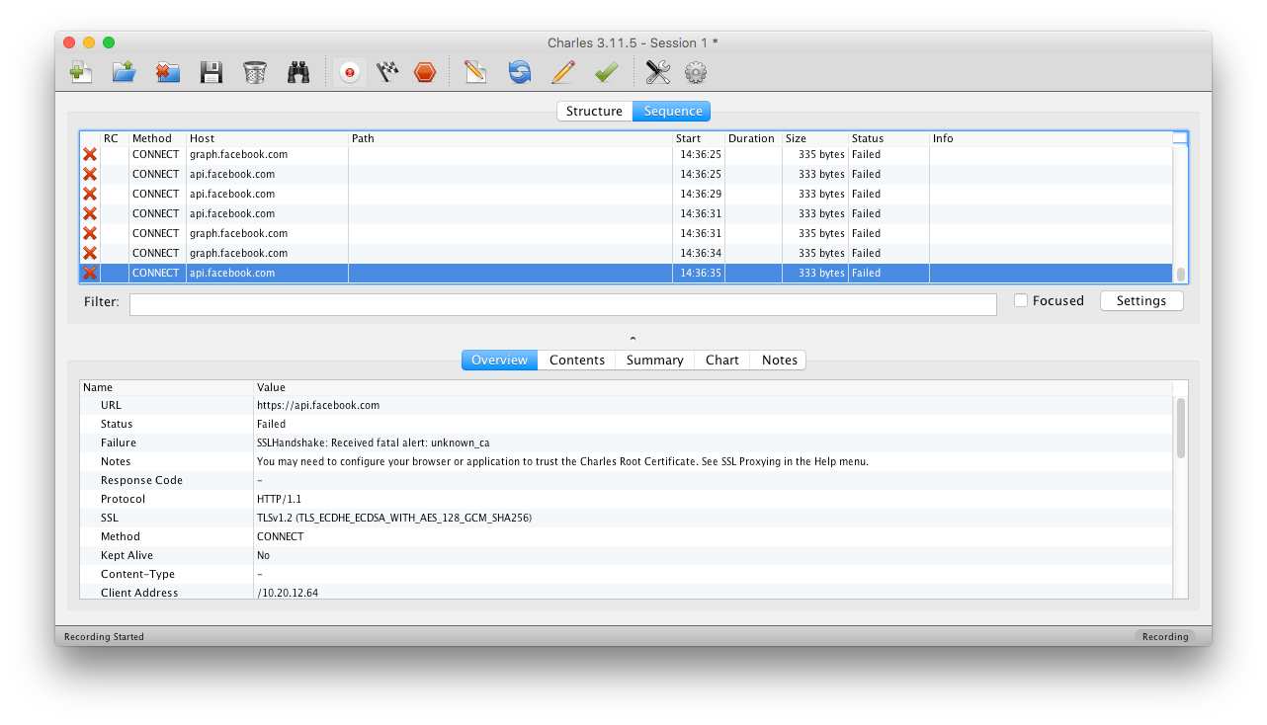The height and width of the screenshot is (725, 1267).
Task: Click the red X on the highlighted 14:36:35 row
Action: click(90, 273)
